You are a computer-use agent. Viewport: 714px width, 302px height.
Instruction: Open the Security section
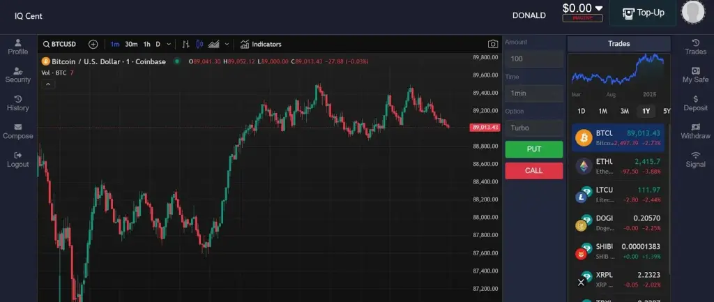click(x=17, y=75)
